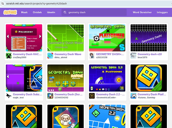Viewport: 172px width, 128px height.
Task: Open Maak in the navigation bar
Action: click(24, 12)
